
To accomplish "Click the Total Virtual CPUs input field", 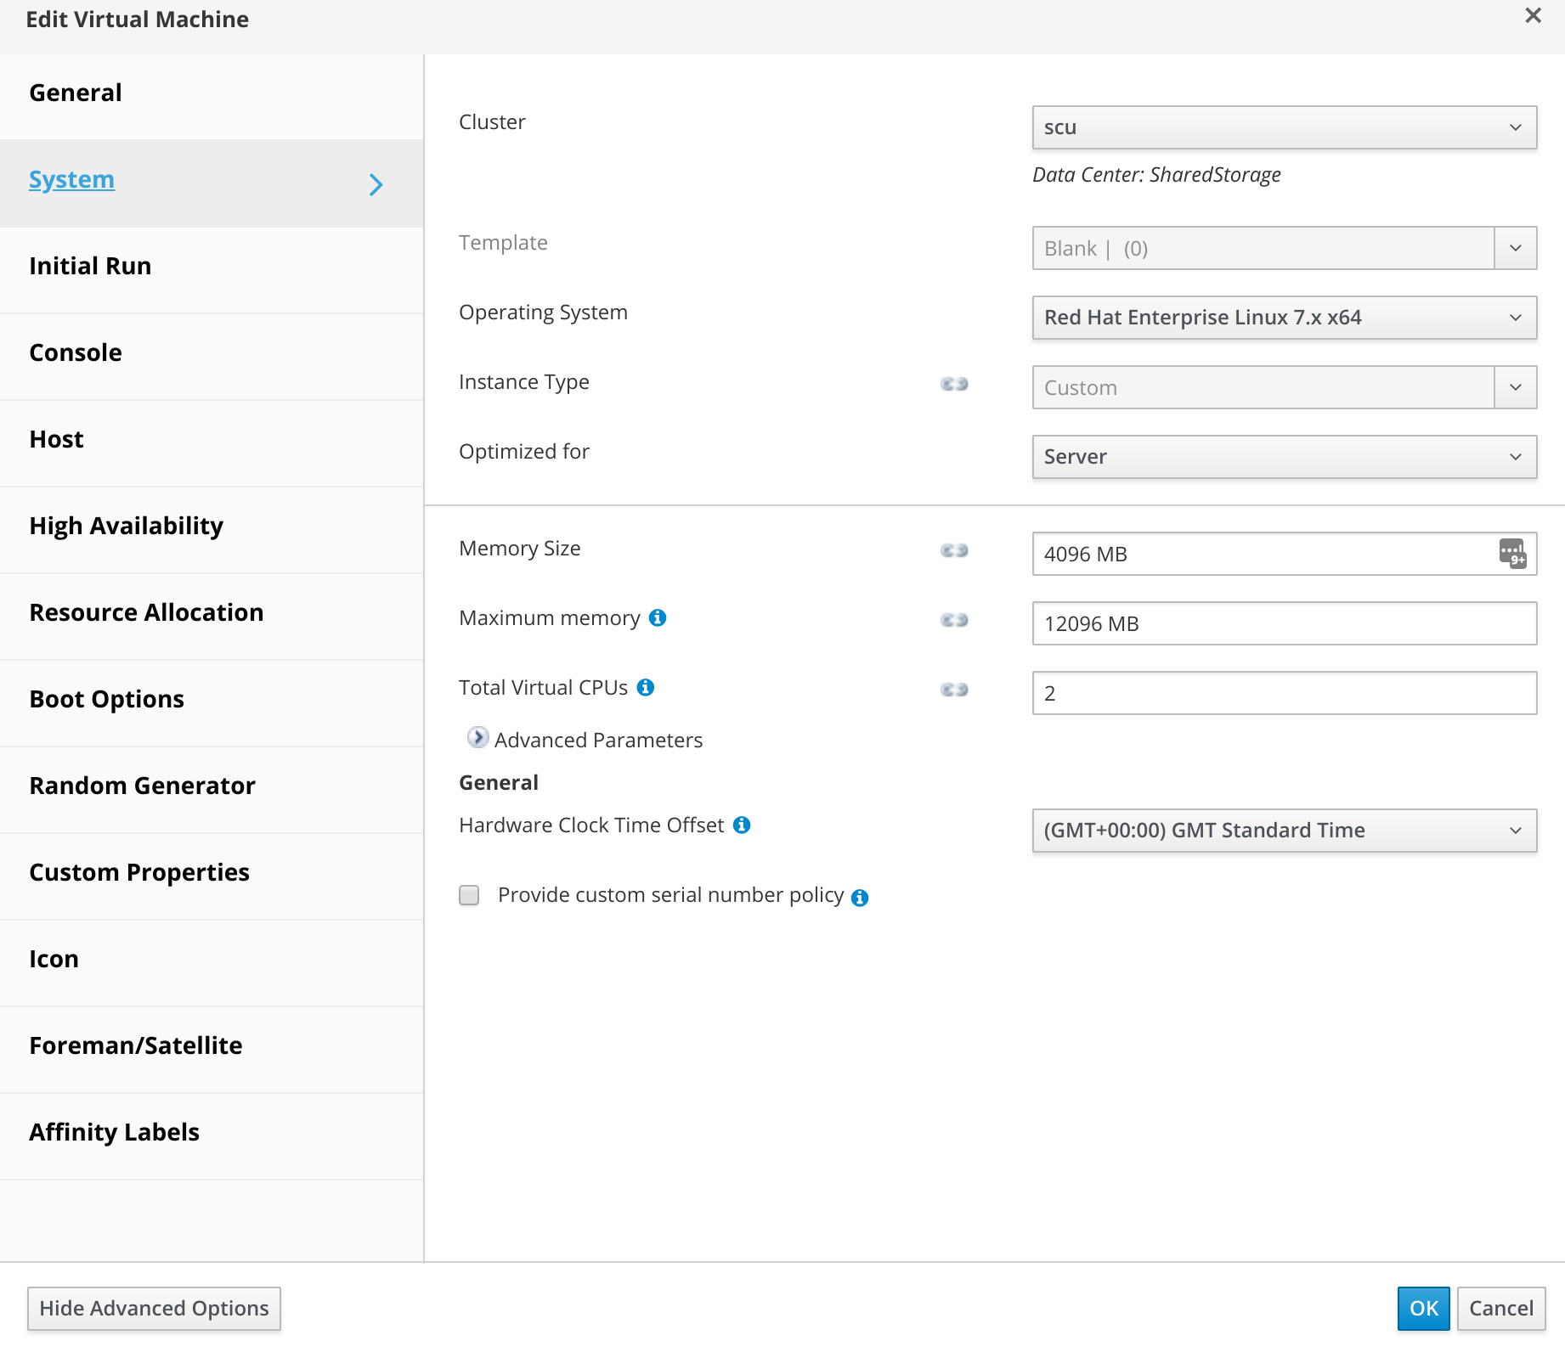I will click(x=1284, y=693).
